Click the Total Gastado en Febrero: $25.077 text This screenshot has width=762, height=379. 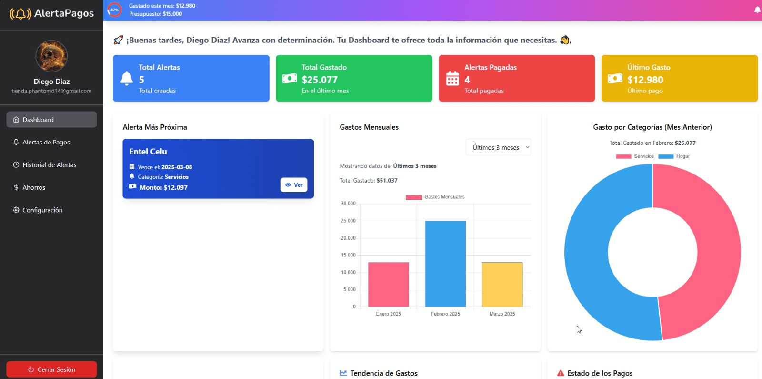pos(652,143)
